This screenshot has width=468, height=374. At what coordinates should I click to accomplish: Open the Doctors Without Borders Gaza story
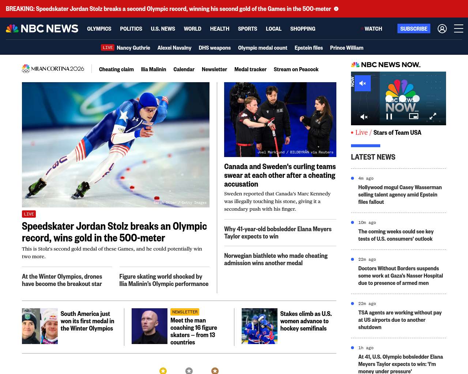point(401,276)
